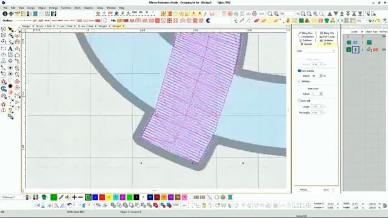Toggle the Auto spacing checkbox
This screenshot has width=388, height=218.
pyautogui.click(x=299, y=71)
